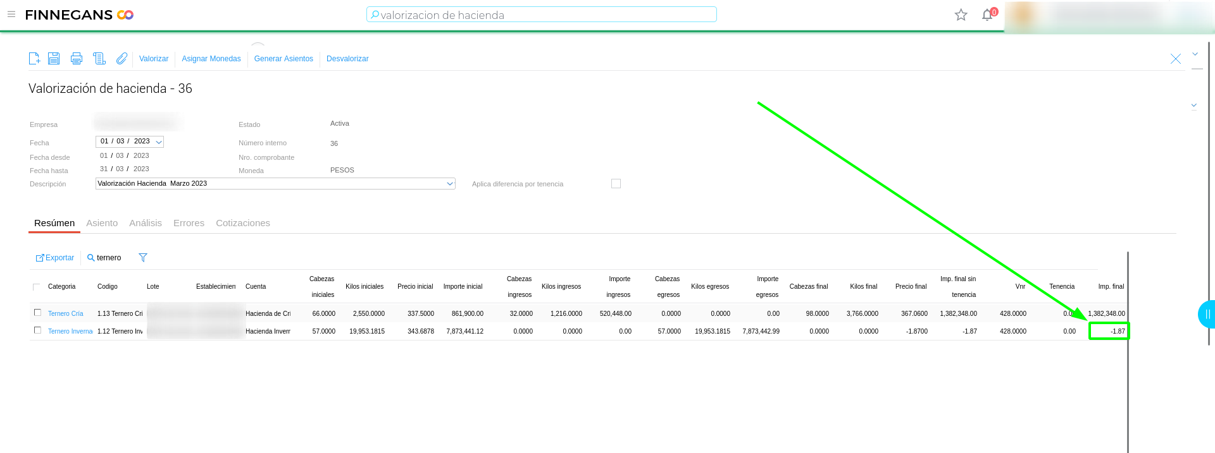Click the search magnifier beside ternero
The image size is (1215, 453).
tap(91, 258)
